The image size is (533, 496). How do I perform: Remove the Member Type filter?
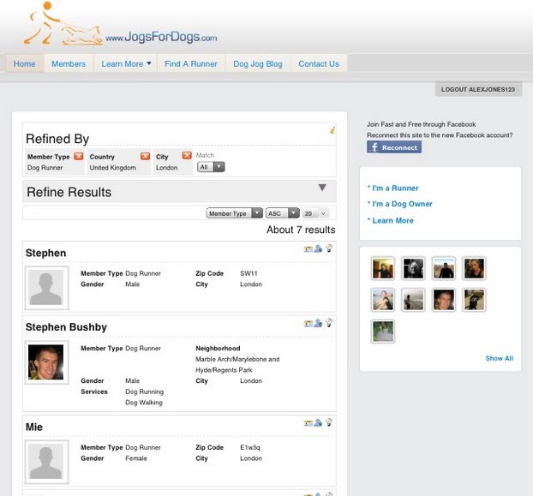click(79, 157)
